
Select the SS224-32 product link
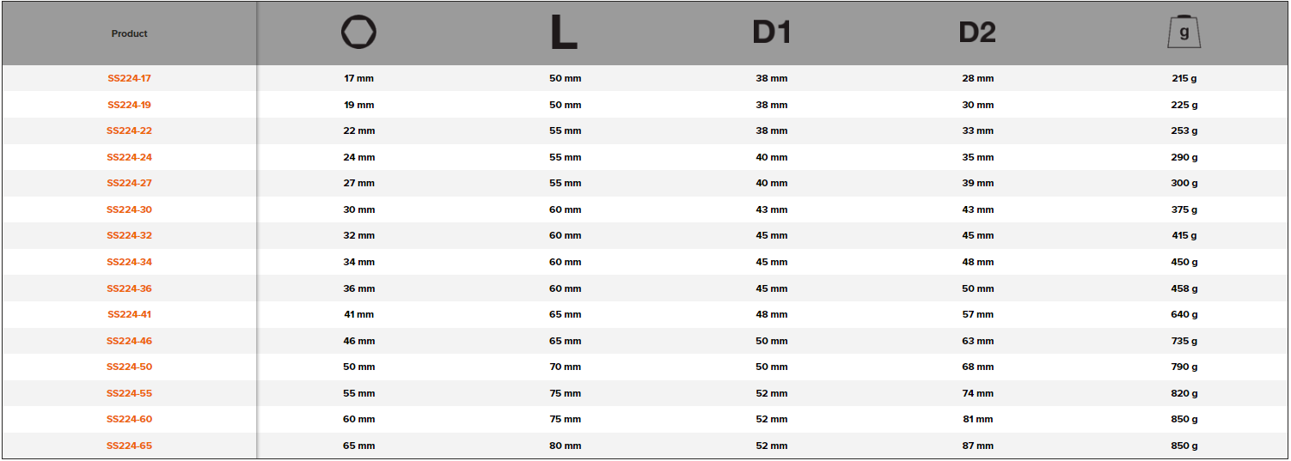129,236
